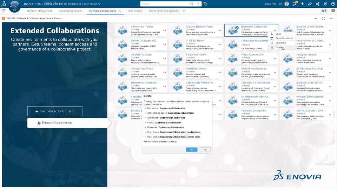Toggle the co-review icon on the tab bar
Viewport: 337px width, 189px height.
[x=324, y=11]
